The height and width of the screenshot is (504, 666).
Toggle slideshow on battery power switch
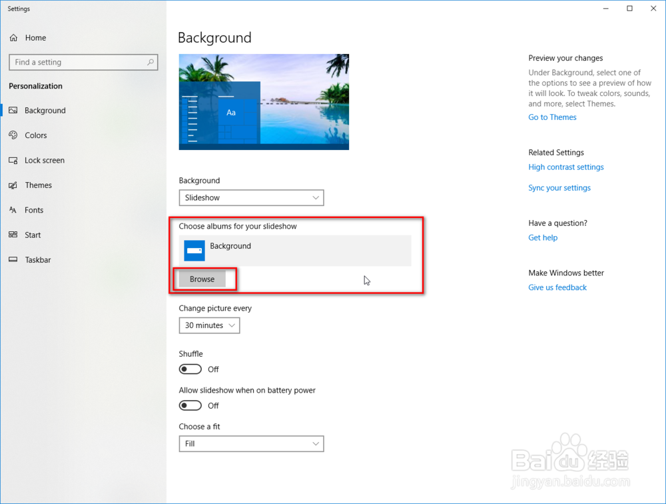coord(190,405)
